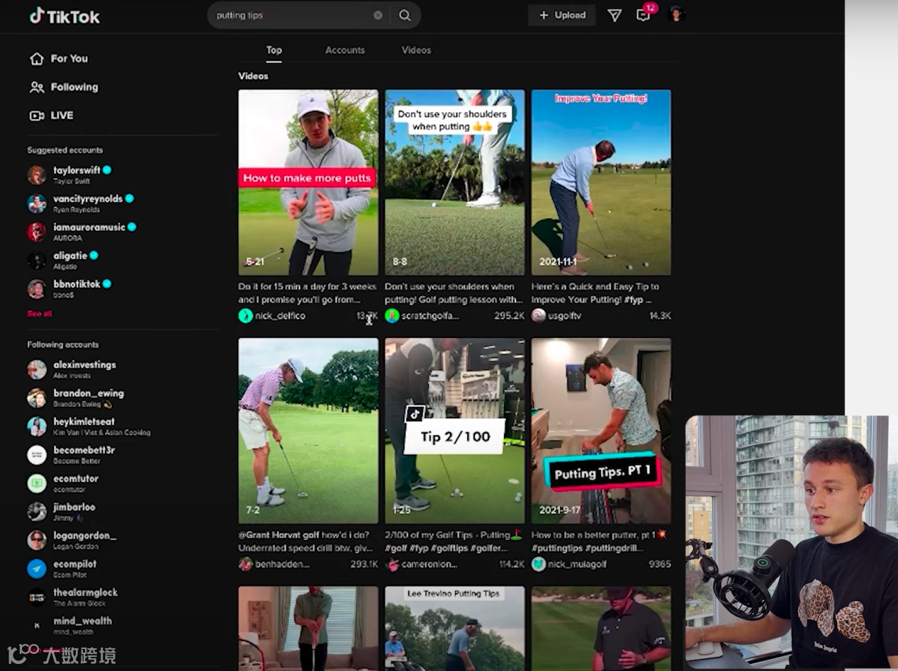
Task: Click ecompilot's avatar
Action: 37,568
